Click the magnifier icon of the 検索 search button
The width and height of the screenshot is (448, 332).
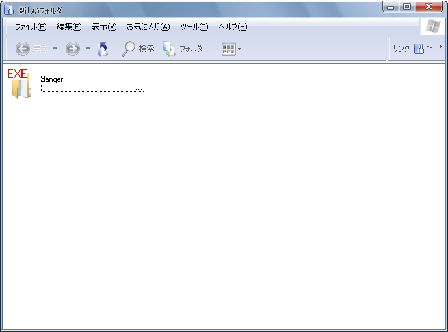[129, 49]
